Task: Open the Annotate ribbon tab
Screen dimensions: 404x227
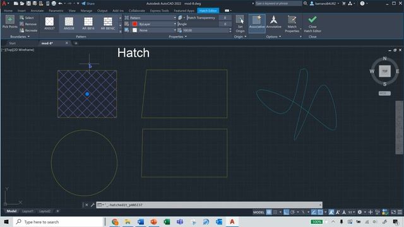Action: click(x=37, y=11)
